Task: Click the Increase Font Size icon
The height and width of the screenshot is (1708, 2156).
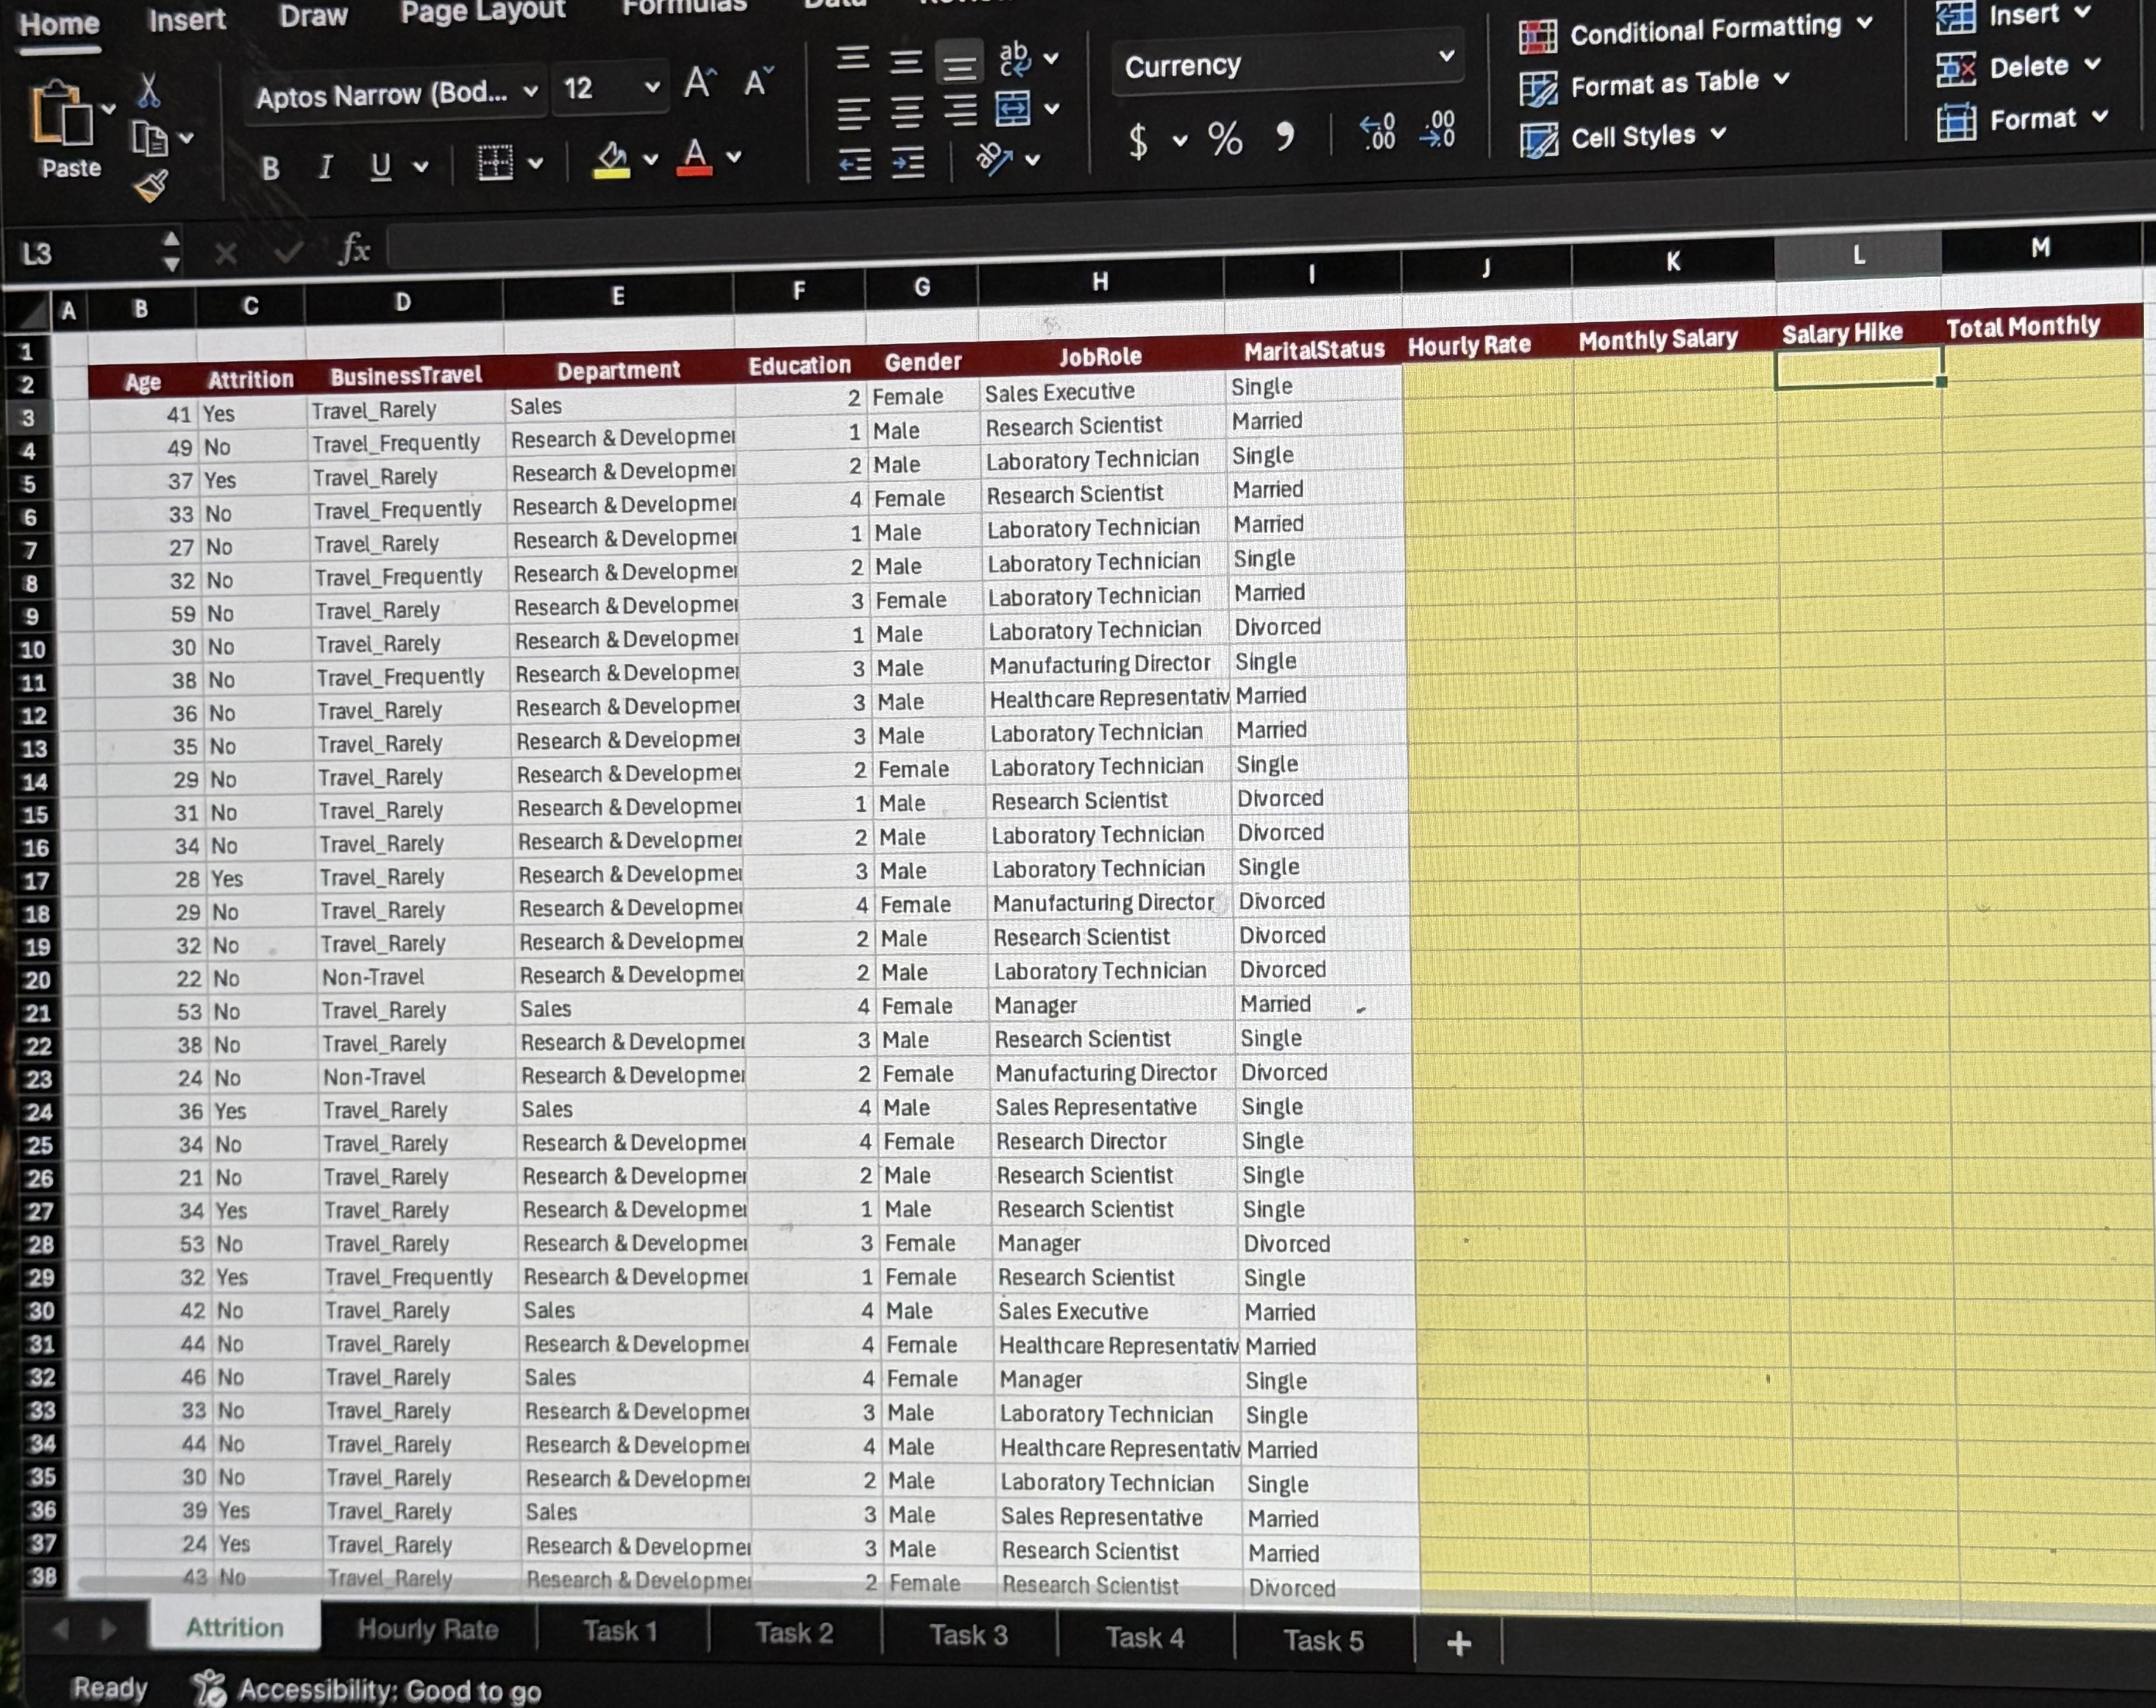Action: [x=699, y=83]
